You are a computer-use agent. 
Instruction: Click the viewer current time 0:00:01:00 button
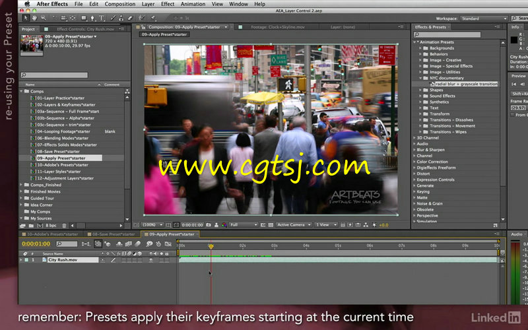pyautogui.click(x=192, y=225)
